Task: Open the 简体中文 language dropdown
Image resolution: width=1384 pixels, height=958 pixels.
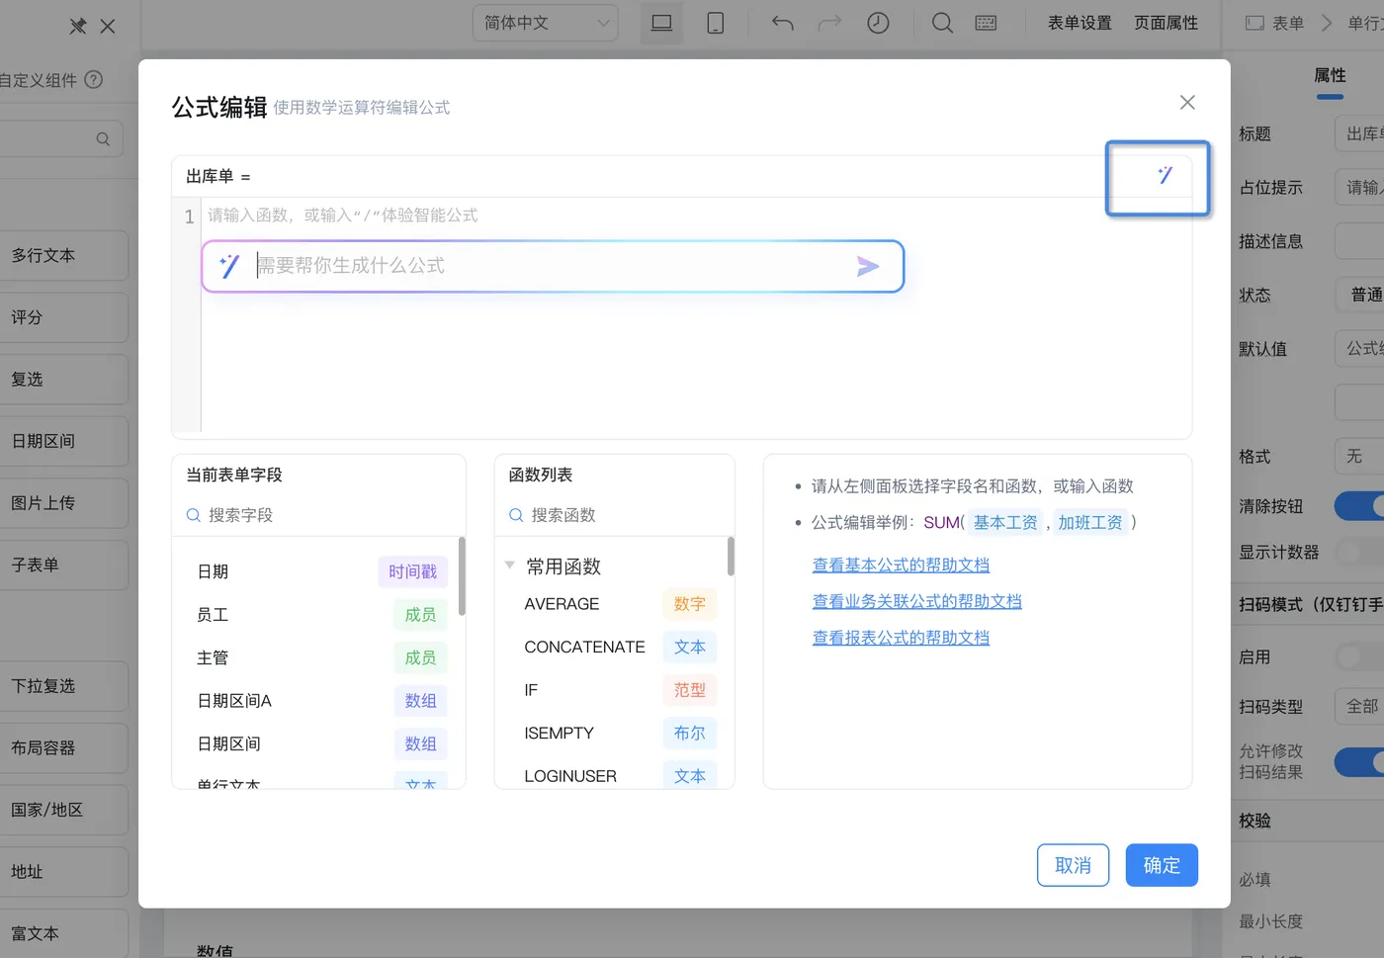Action: [x=546, y=23]
